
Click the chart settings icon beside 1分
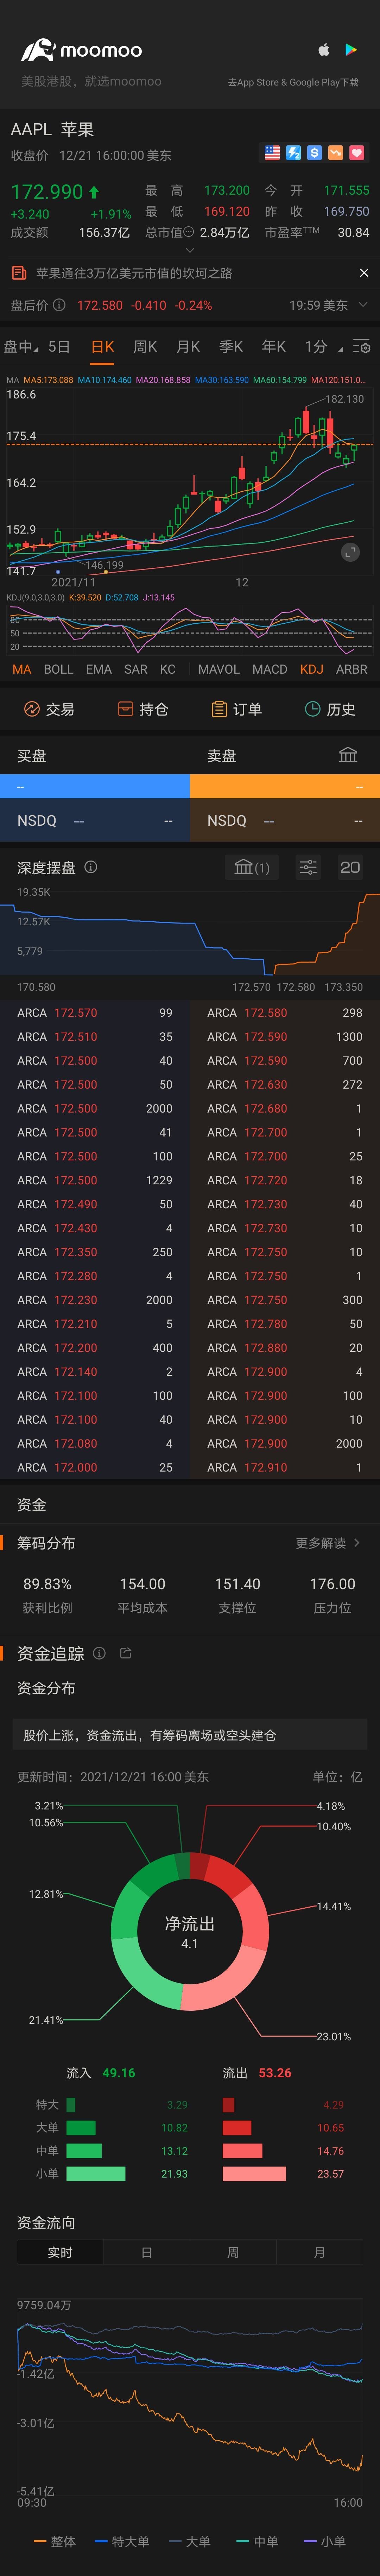coord(362,346)
